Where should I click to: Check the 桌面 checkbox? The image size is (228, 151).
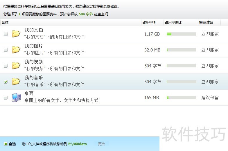6,97
